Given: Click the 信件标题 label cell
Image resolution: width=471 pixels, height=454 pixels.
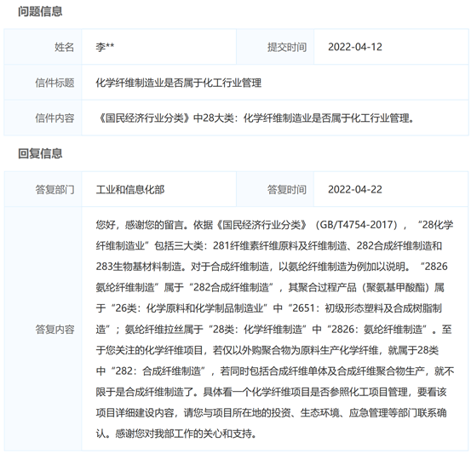Looking at the screenshot, I should [43, 83].
